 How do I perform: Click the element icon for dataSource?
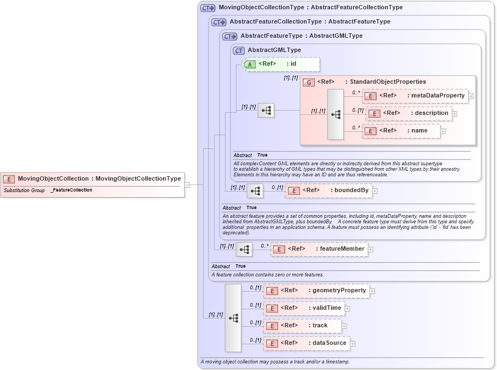[272, 343]
